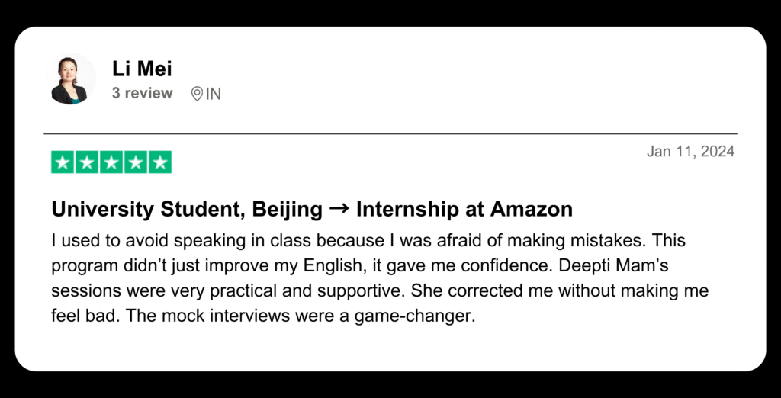The height and width of the screenshot is (398, 781).
Task: Click 'Internship at Amazon' in the title
Action: point(464,210)
